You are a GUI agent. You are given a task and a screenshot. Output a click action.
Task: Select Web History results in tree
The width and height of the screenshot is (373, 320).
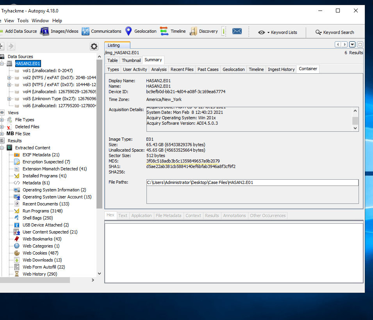point(39,274)
